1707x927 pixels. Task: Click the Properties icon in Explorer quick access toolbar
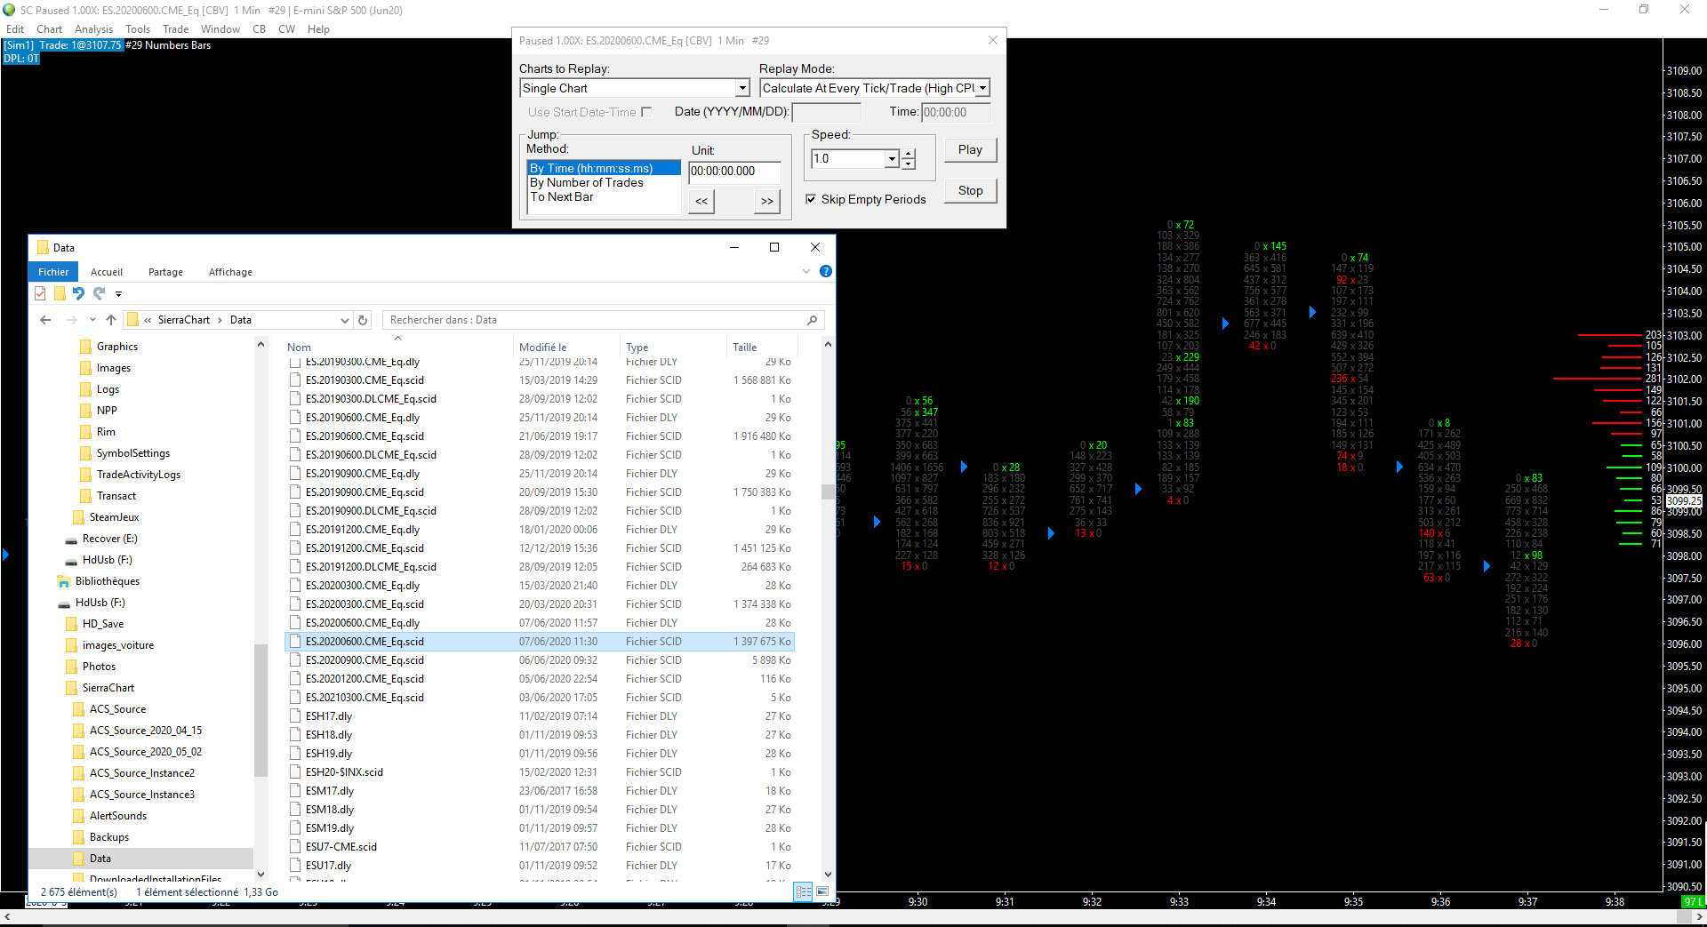[40, 293]
